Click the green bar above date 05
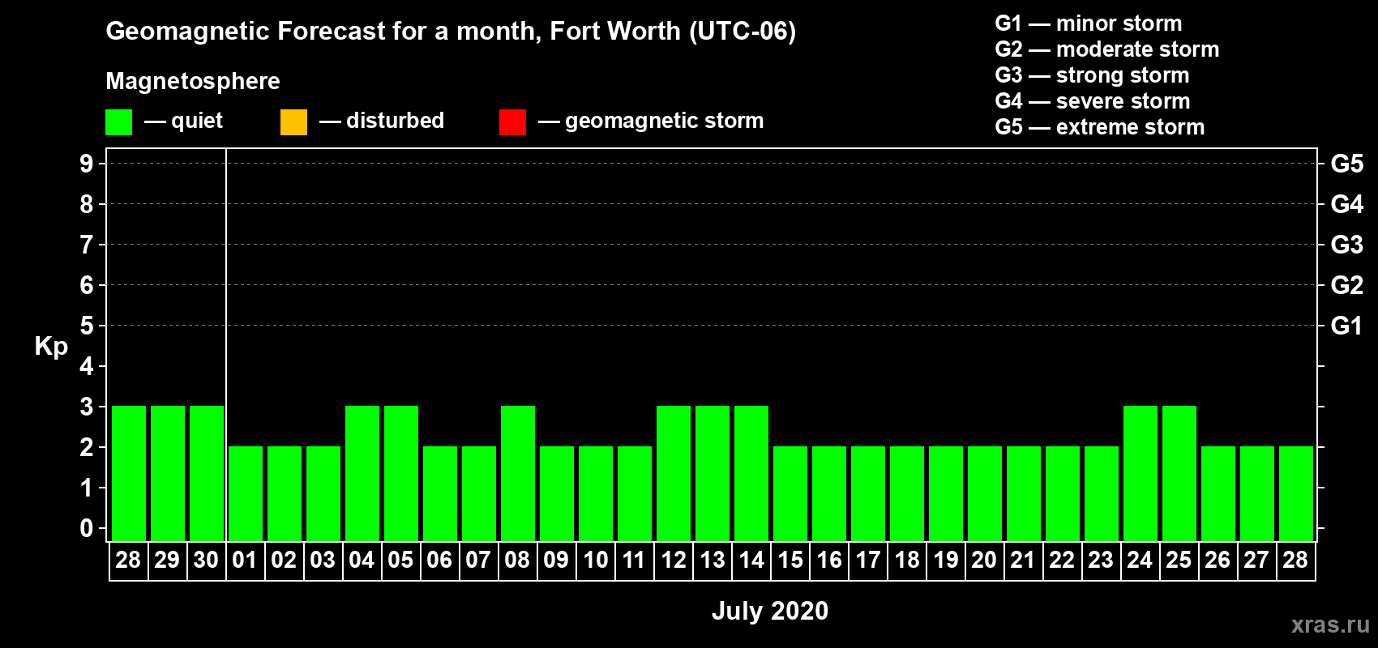 pyautogui.click(x=401, y=473)
